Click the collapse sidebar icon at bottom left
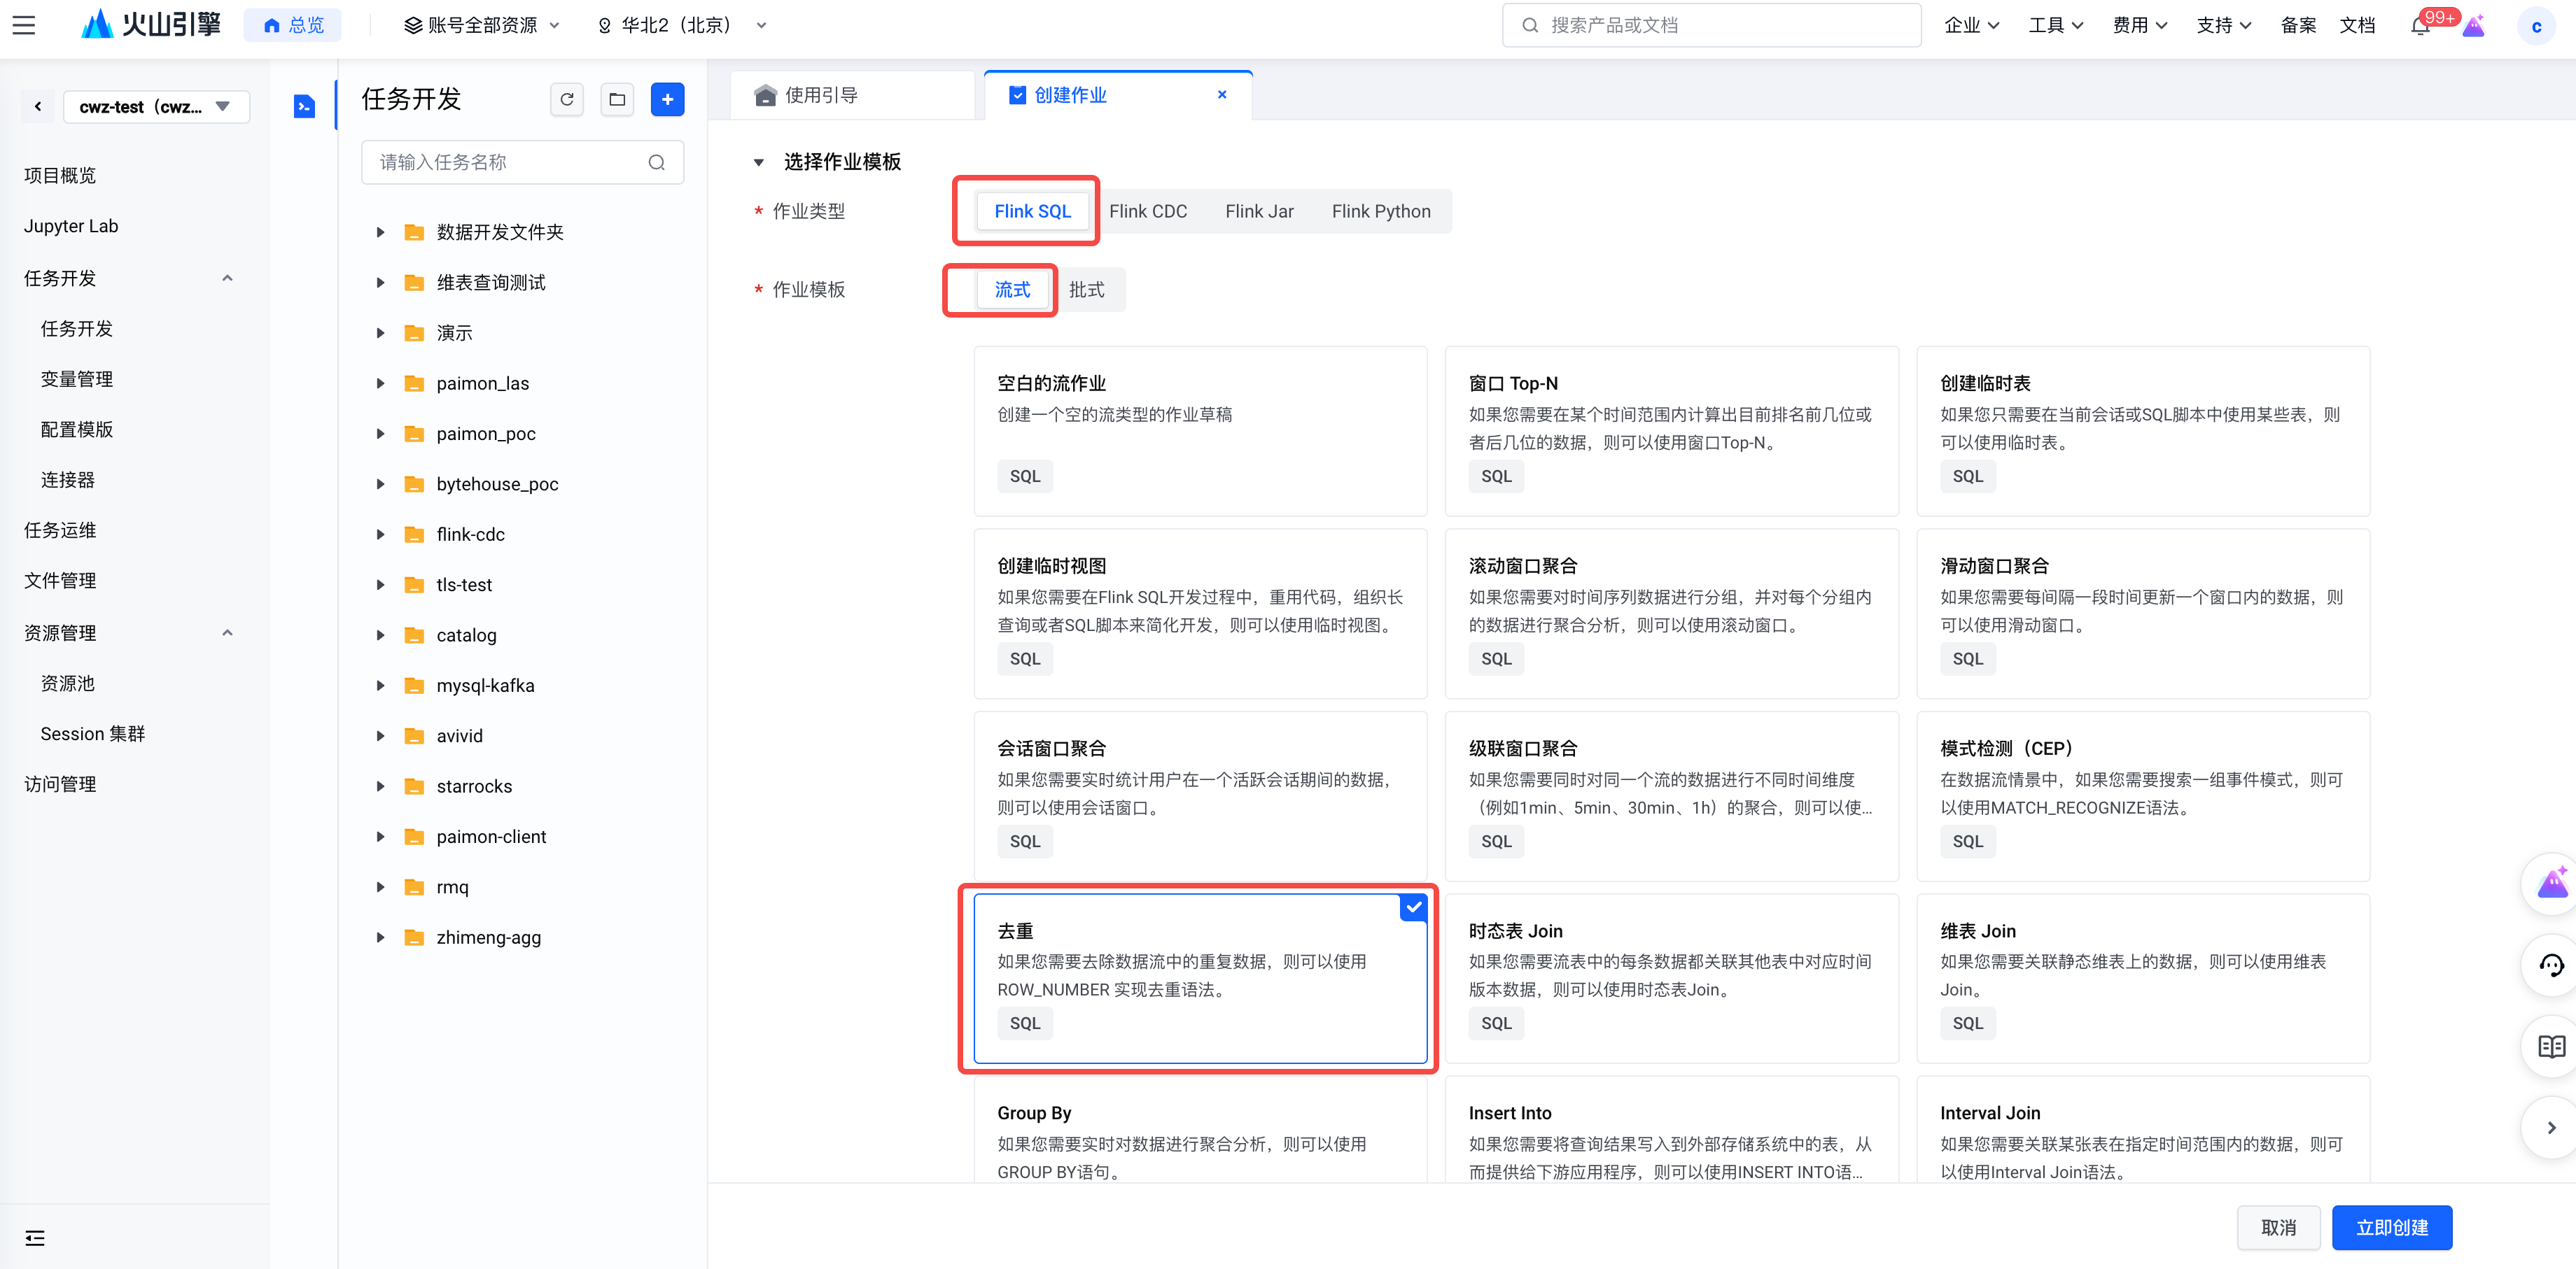 click(35, 1238)
